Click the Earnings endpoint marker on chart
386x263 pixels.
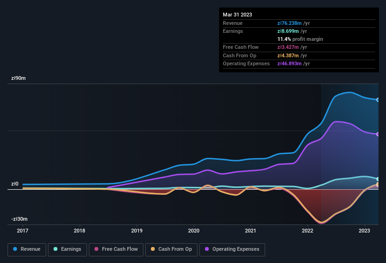[378, 179]
